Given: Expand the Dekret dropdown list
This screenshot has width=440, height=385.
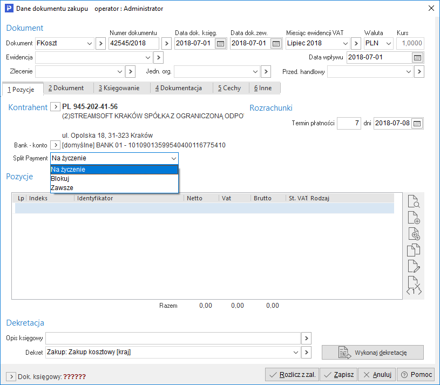Looking at the screenshot, I should [295, 353].
